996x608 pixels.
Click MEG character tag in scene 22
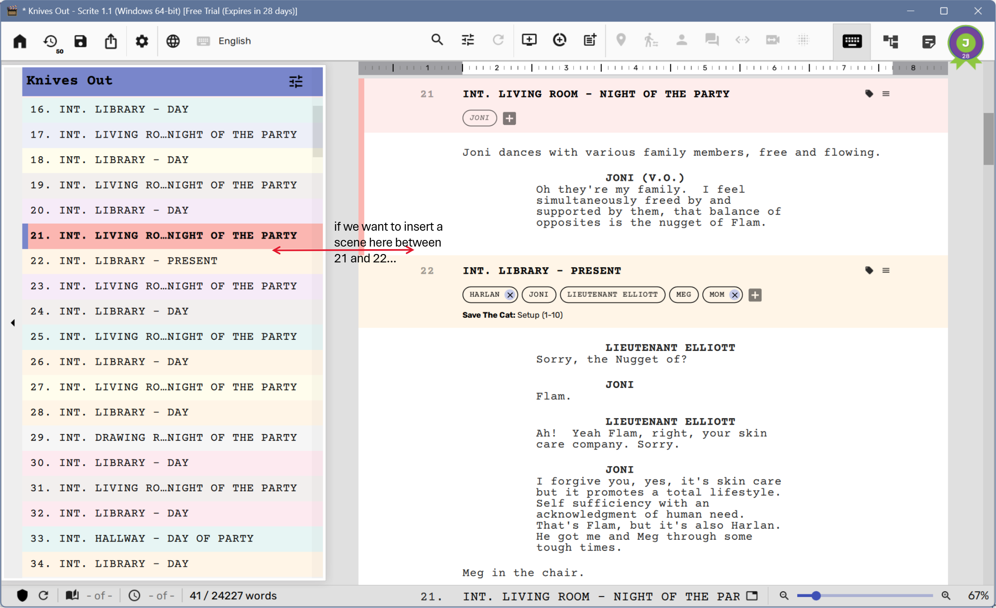683,295
